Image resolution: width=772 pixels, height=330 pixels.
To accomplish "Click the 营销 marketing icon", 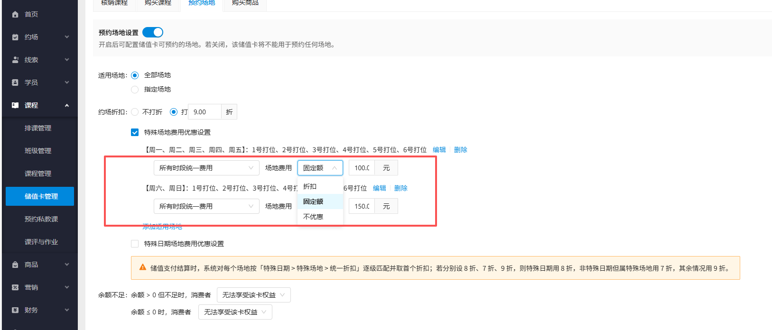I will 15,287.
